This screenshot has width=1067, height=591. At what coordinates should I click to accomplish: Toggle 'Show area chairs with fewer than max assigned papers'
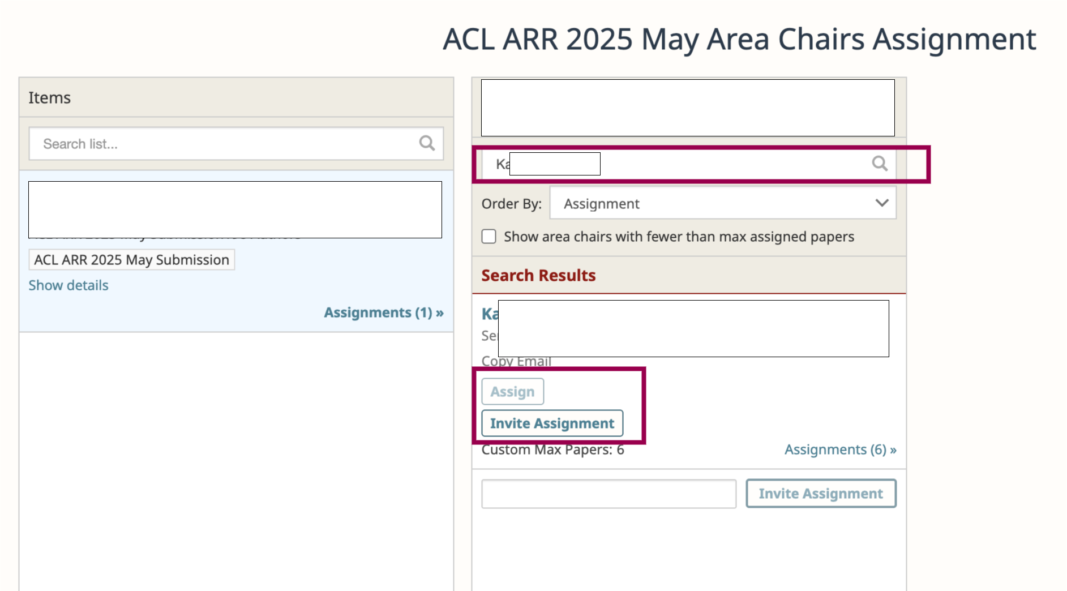[489, 236]
